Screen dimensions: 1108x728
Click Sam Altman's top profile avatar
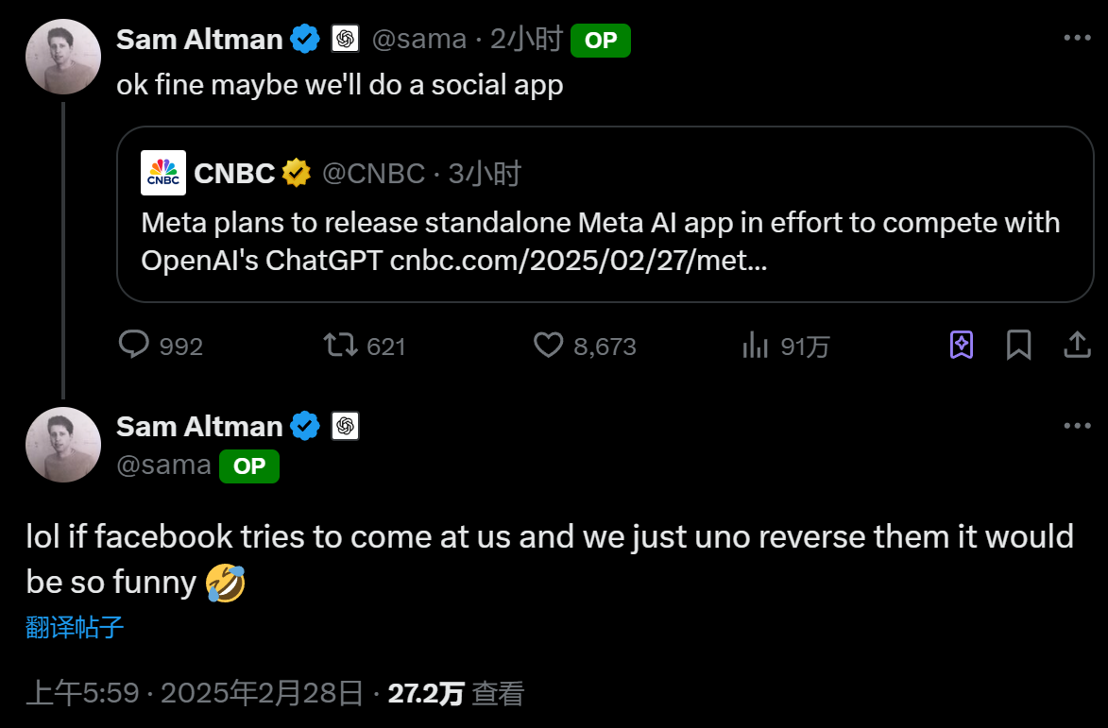point(63,57)
